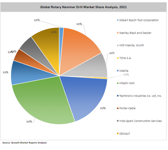This screenshot has height=150, width=168.
Task: Click the XX% label inside the golden slice
Action: 54,32
